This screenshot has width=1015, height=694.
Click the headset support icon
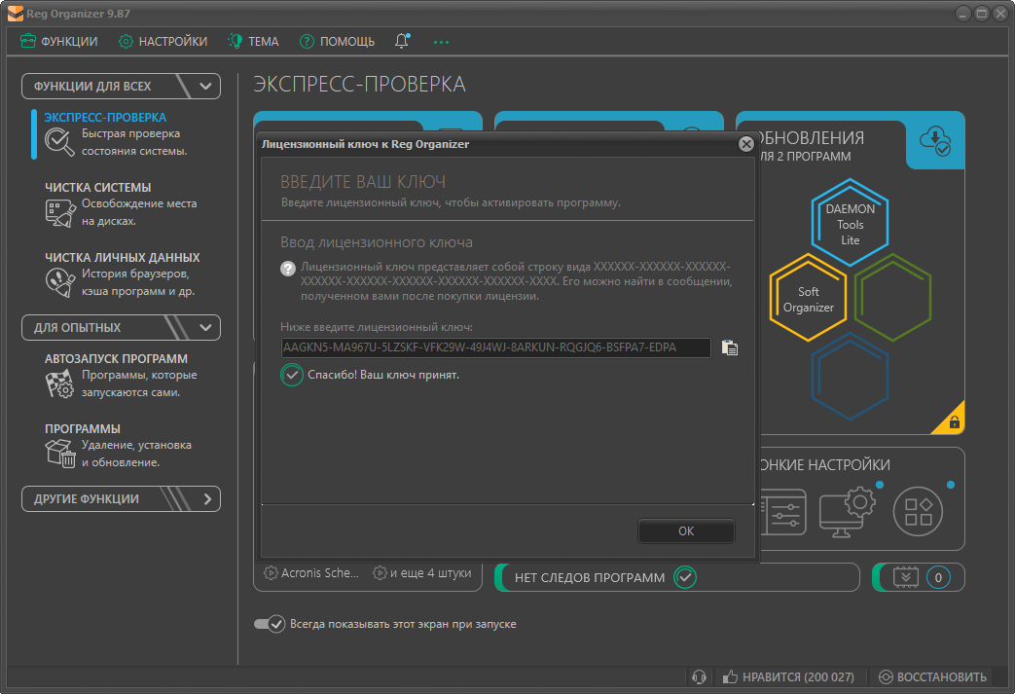tap(698, 676)
